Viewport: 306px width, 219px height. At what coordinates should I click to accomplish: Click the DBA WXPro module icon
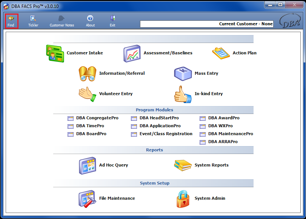(203, 126)
